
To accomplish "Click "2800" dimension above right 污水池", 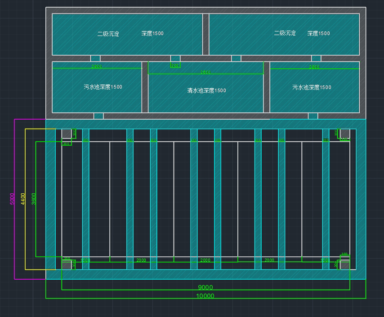I will click(x=314, y=67).
